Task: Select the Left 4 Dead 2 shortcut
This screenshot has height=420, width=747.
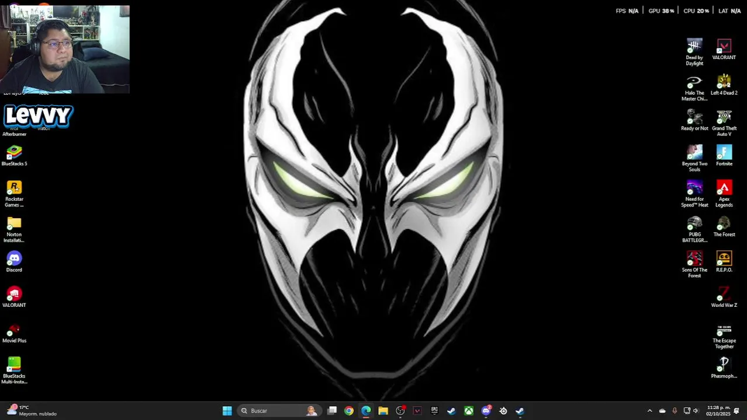Action: (724, 85)
